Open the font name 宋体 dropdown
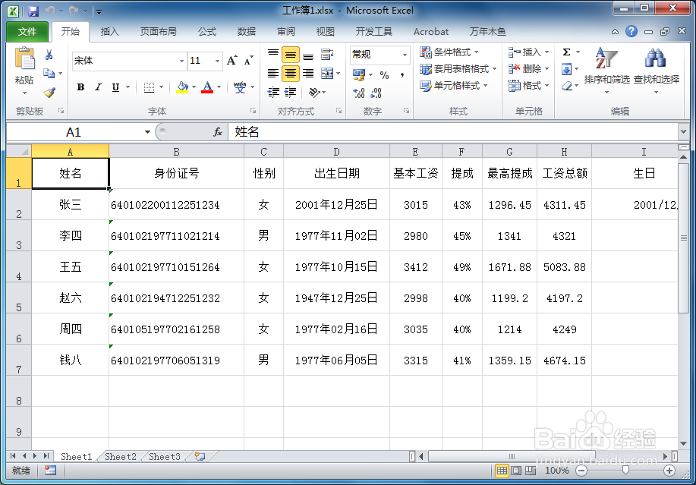This screenshot has height=485, width=696. 181,61
